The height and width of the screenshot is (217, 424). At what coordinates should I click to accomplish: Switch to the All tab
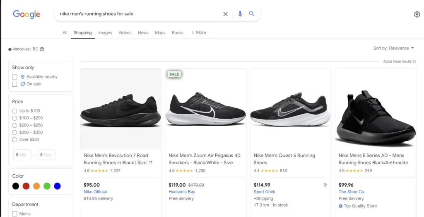click(65, 32)
